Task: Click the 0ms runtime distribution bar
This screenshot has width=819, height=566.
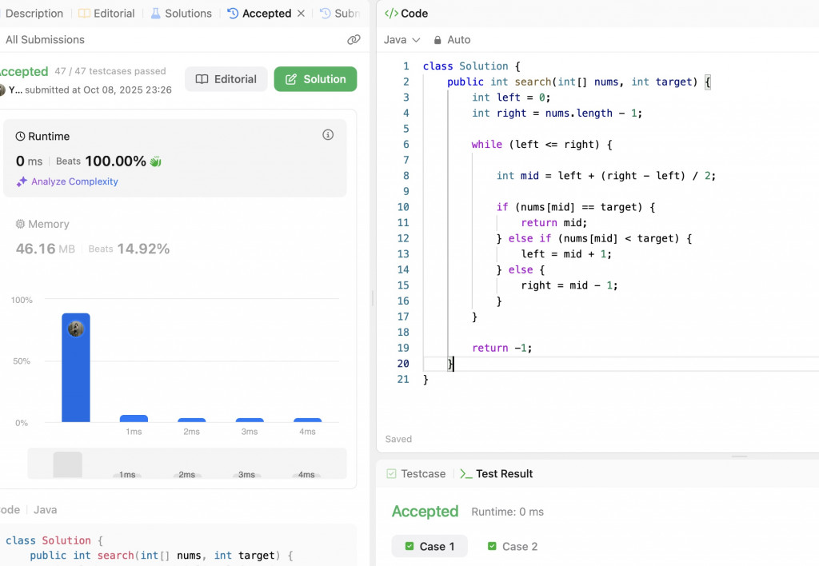Action: point(76,368)
